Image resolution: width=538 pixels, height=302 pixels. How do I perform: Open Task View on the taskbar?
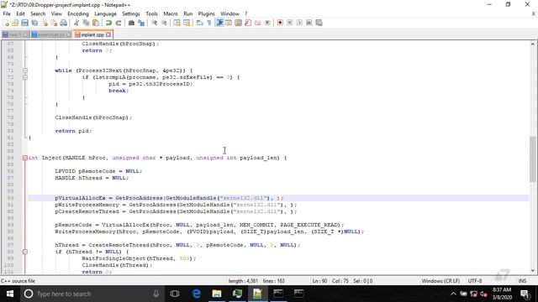[175, 294]
